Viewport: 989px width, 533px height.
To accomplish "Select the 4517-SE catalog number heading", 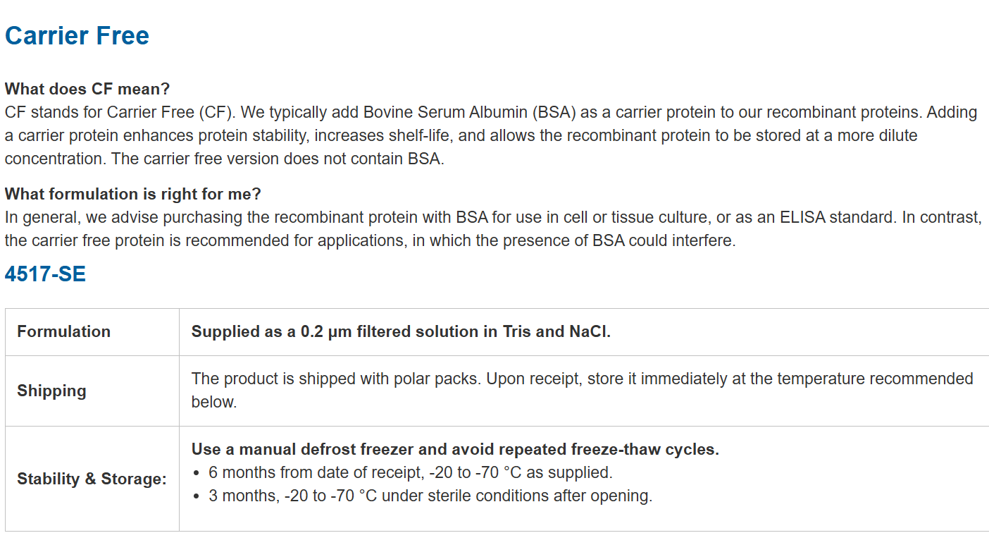I will 45,274.
